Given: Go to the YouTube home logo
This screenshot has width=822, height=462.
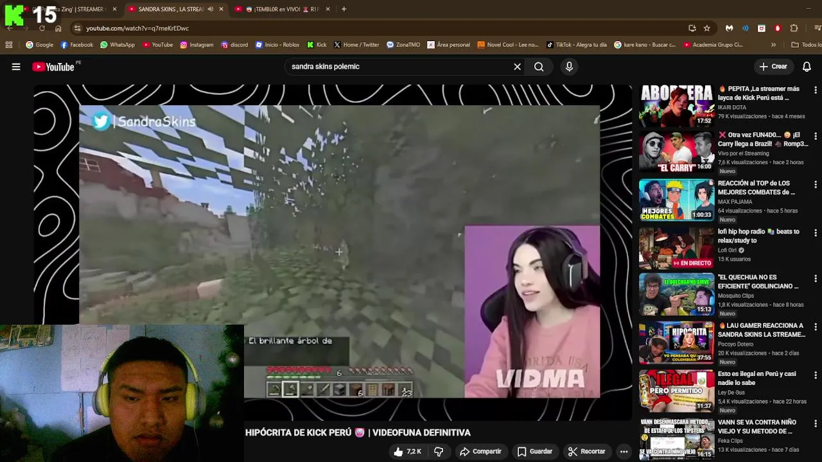Looking at the screenshot, I should 53,67.
